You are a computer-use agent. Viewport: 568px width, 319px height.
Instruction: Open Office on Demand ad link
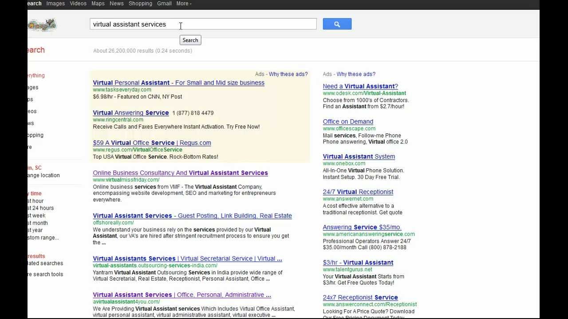click(348, 121)
